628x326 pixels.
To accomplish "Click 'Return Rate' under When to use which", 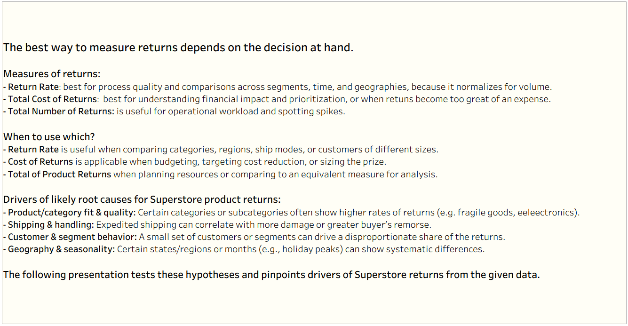I will tap(33, 150).
